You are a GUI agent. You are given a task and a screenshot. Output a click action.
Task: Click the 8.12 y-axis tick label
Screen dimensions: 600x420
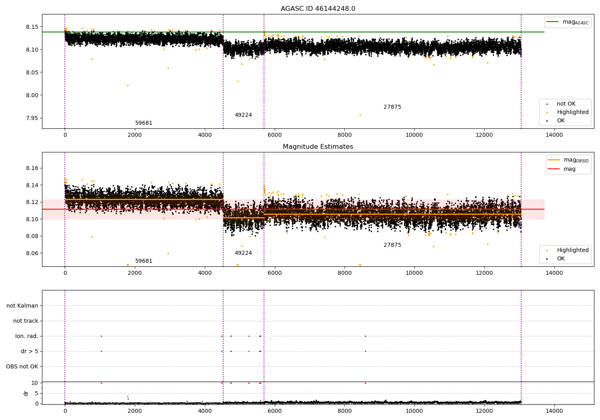point(32,202)
